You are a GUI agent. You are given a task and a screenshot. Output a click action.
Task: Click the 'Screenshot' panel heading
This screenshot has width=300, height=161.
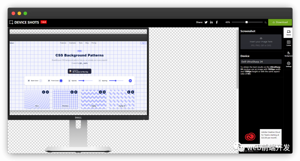point(248,31)
